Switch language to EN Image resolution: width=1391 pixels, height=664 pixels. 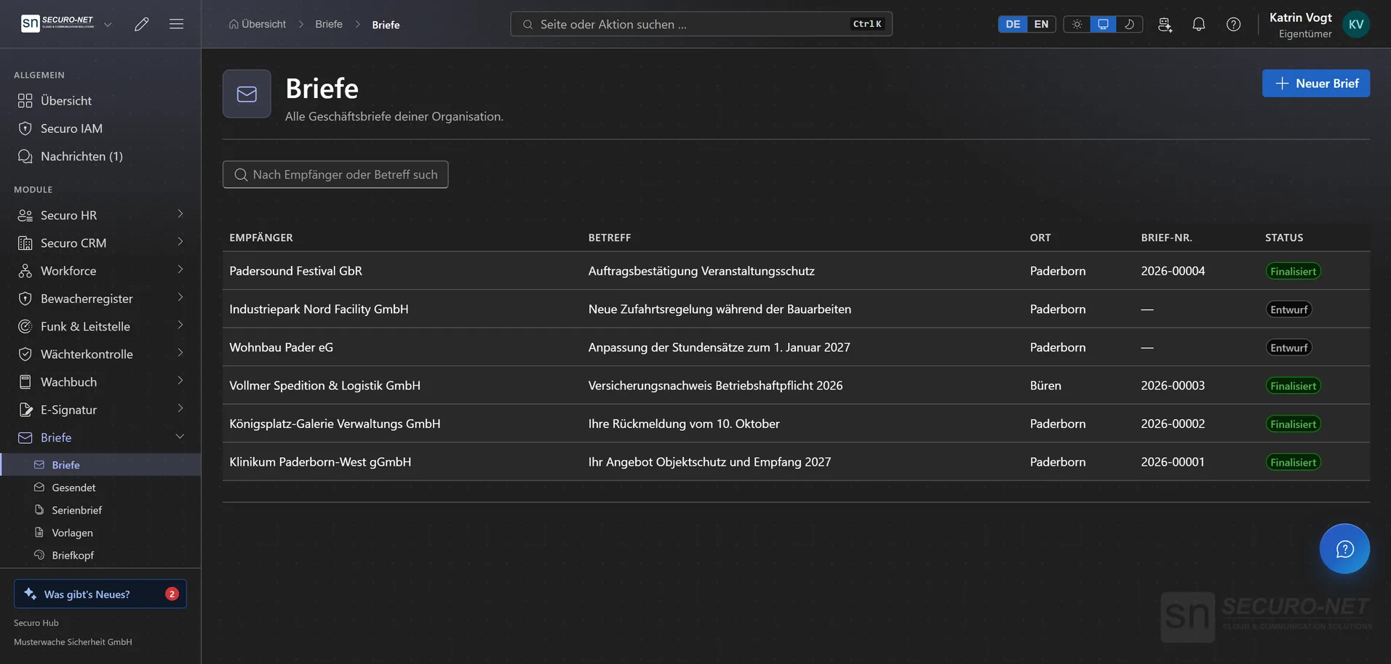click(1041, 24)
